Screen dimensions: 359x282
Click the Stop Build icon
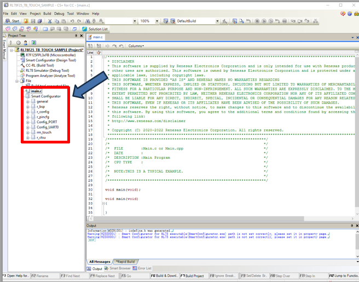(224, 21)
